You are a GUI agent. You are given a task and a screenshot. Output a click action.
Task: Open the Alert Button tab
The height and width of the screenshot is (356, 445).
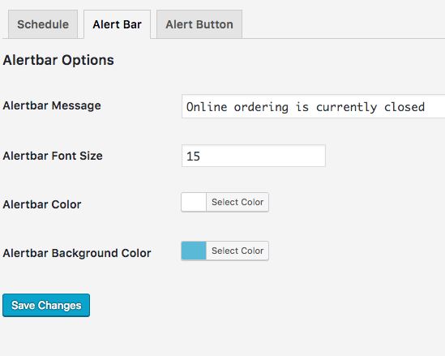(x=199, y=24)
